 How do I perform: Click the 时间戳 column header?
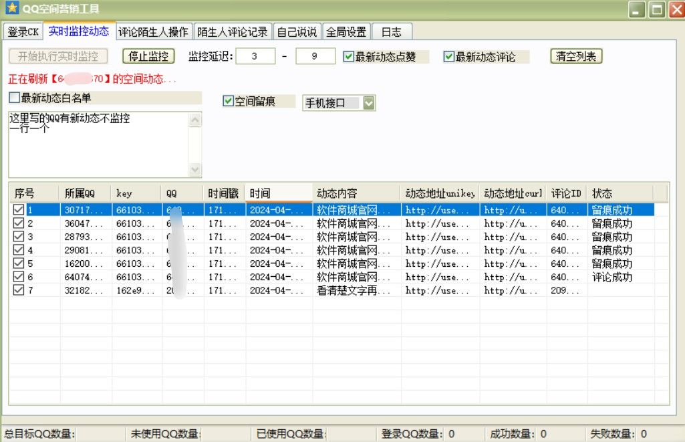point(224,193)
